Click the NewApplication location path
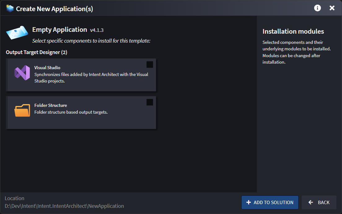The height and width of the screenshot is (214, 342). [x=64, y=206]
